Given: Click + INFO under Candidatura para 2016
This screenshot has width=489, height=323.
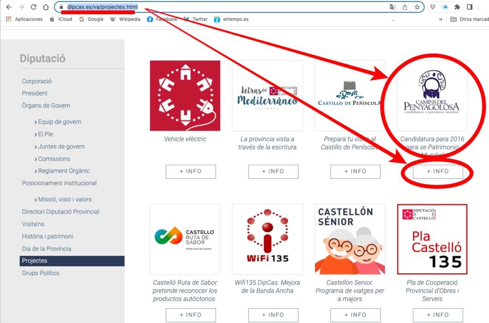Looking at the screenshot, I should [x=436, y=171].
